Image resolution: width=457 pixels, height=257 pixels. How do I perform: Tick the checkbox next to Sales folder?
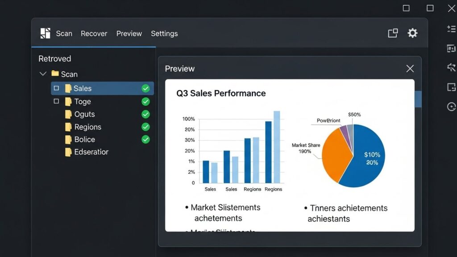56,88
